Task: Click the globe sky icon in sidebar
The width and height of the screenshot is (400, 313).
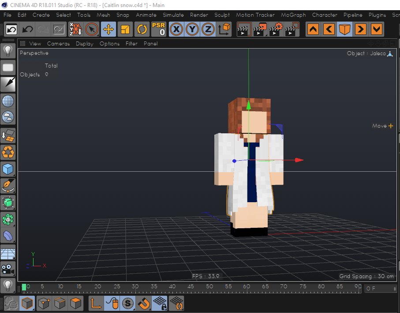Action: pos(8,101)
